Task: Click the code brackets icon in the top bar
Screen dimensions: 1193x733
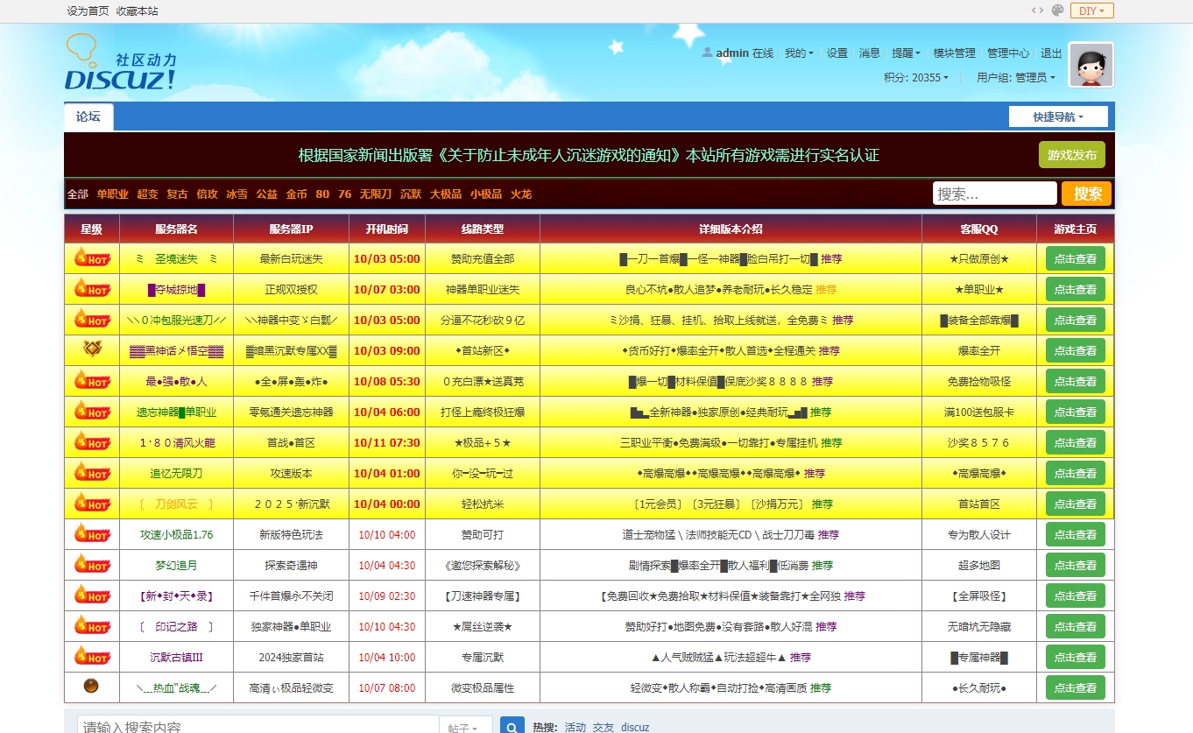Action: point(1037,11)
